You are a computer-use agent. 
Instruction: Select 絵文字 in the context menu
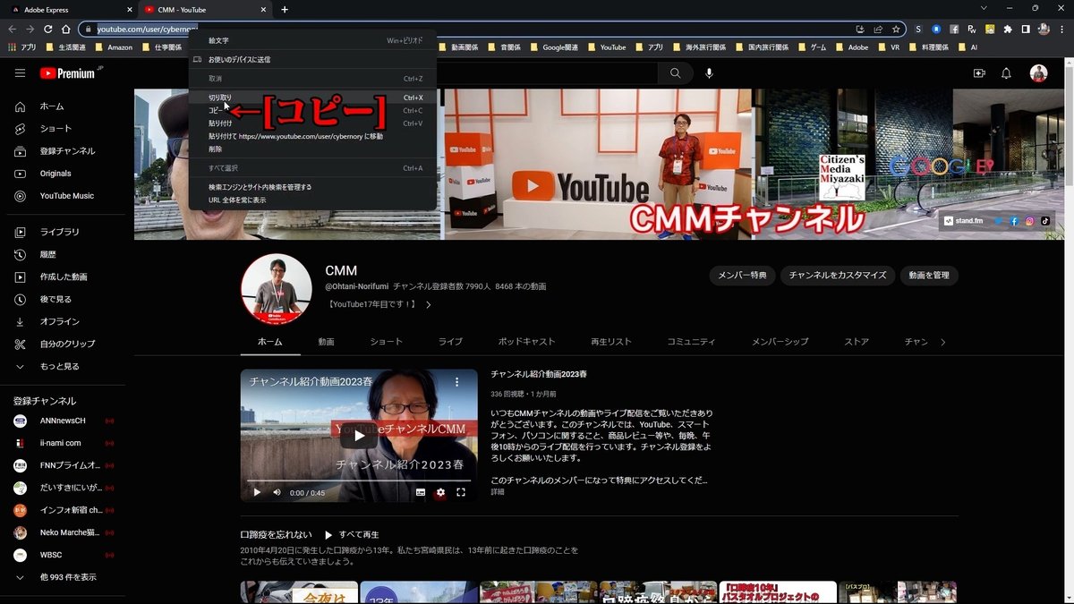312,40
